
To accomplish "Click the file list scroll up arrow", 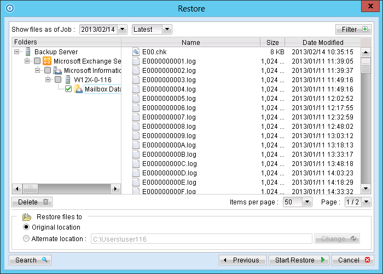I will (x=366, y=53).
